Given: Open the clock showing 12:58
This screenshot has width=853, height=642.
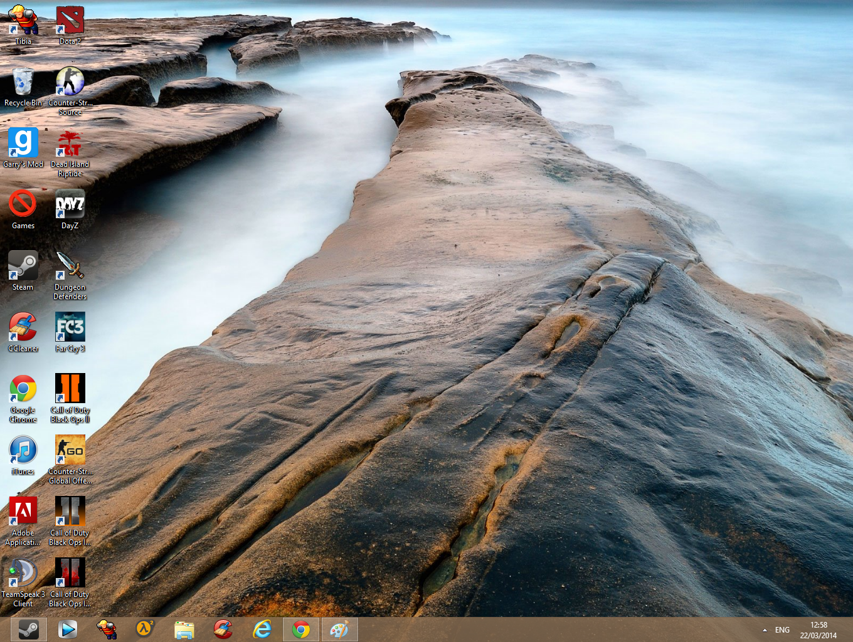Looking at the screenshot, I should [x=819, y=630].
